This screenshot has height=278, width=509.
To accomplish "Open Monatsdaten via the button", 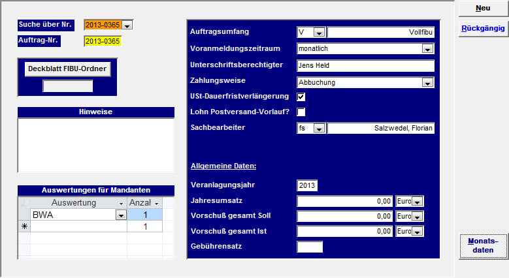I will 483,245.
